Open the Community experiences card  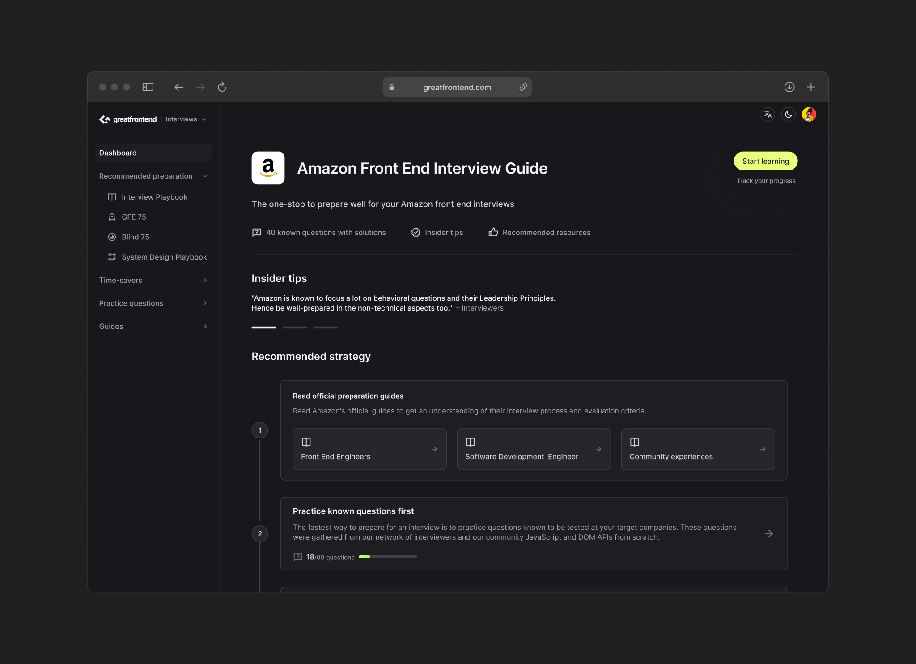[x=698, y=449]
